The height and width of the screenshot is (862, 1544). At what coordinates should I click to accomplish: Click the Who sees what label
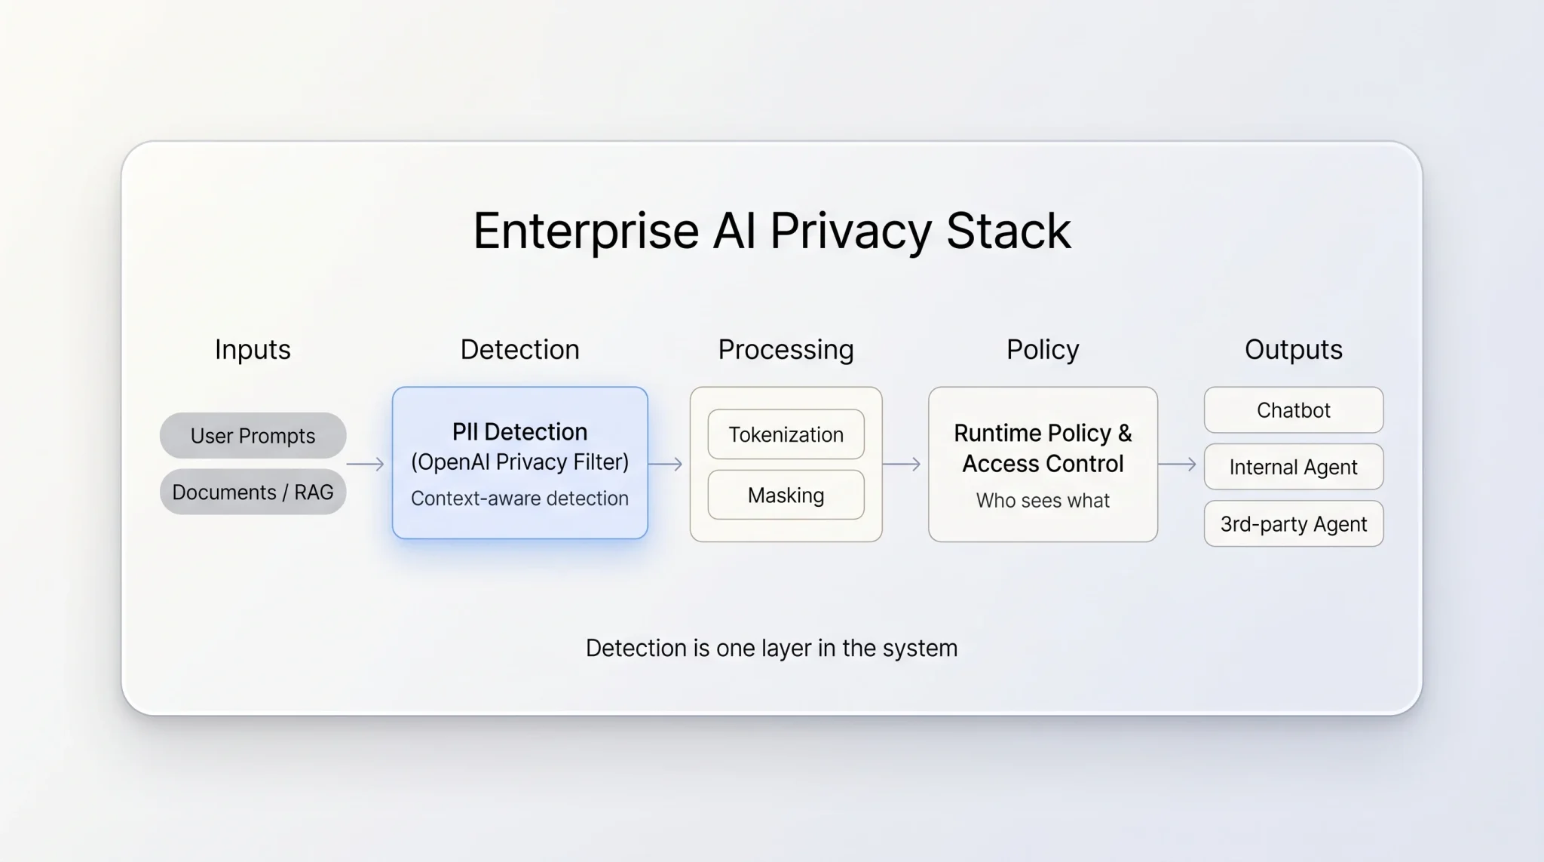[x=1042, y=500]
